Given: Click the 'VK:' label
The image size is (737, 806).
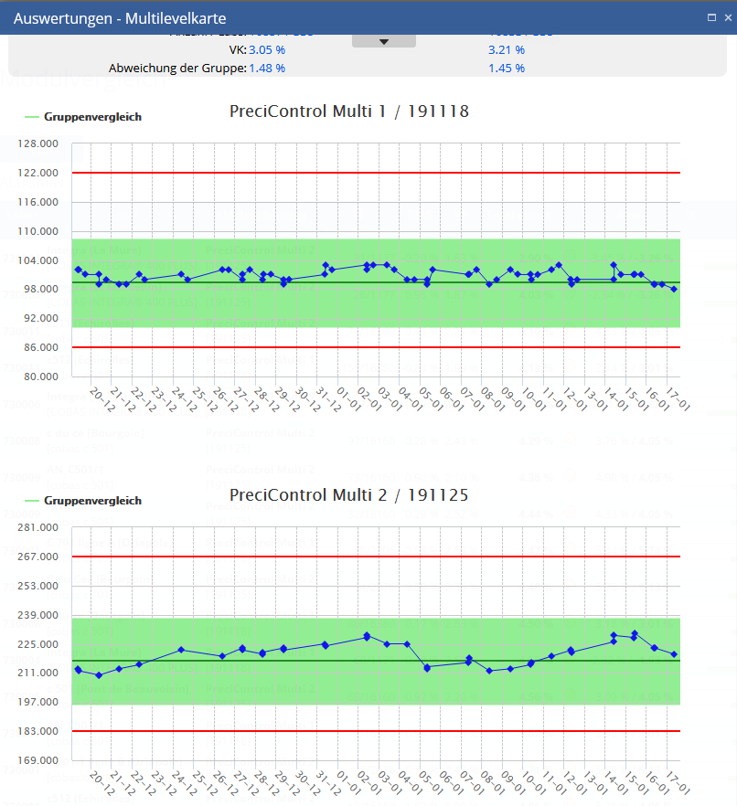Looking at the screenshot, I should point(238,50).
